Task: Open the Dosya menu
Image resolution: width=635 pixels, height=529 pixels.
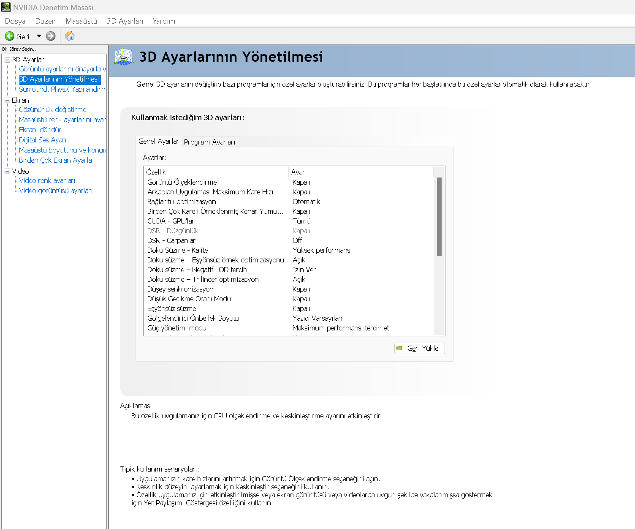Action: (x=15, y=21)
